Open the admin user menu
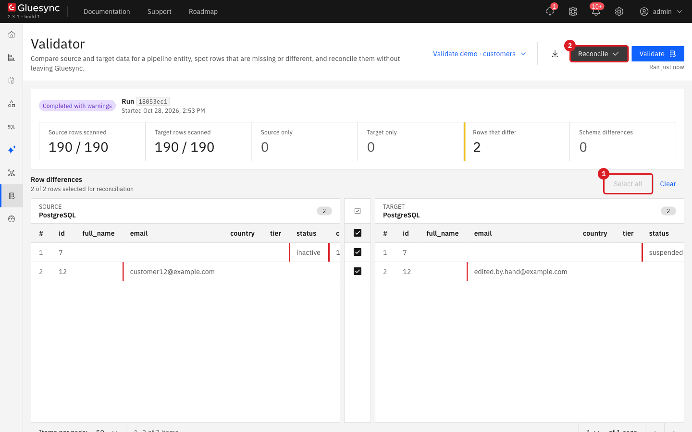This screenshot has width=692, height=432. point(661,12)
